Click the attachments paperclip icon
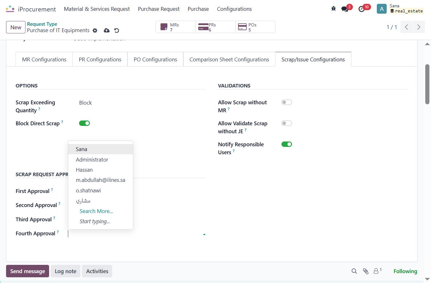 point(366,271)
